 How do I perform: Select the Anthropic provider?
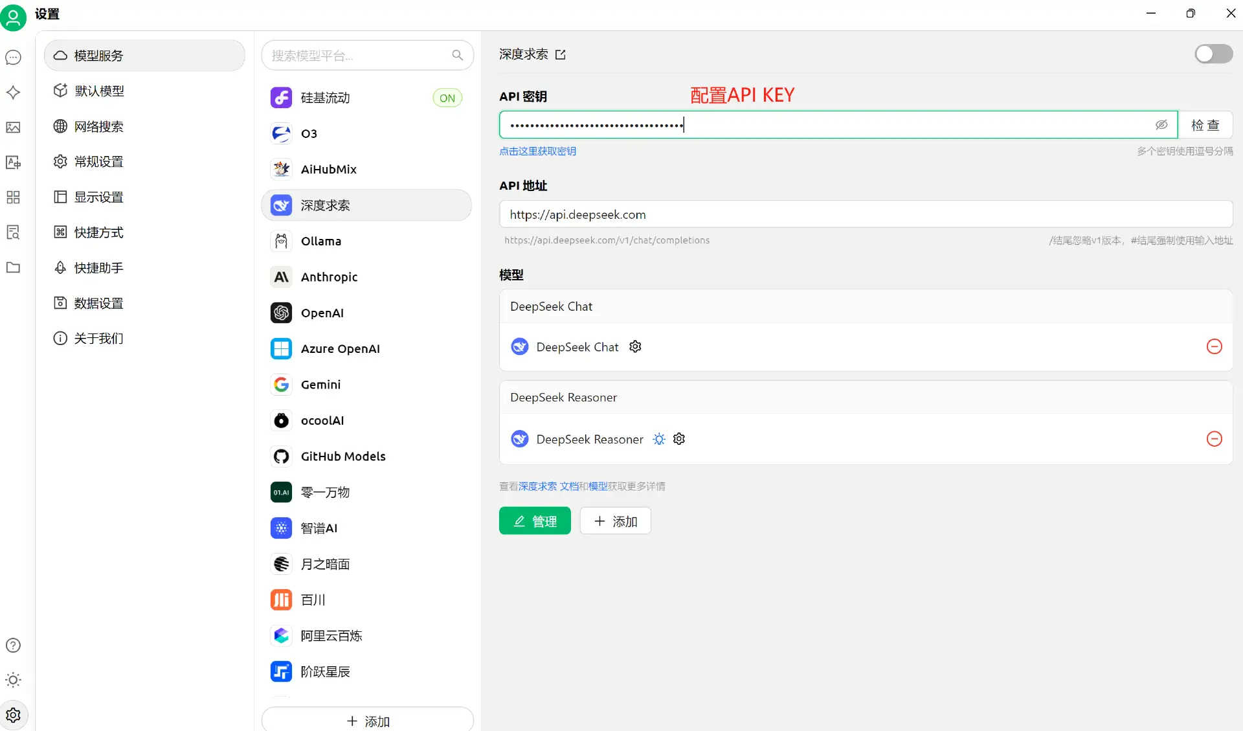[x=366, y=277]
